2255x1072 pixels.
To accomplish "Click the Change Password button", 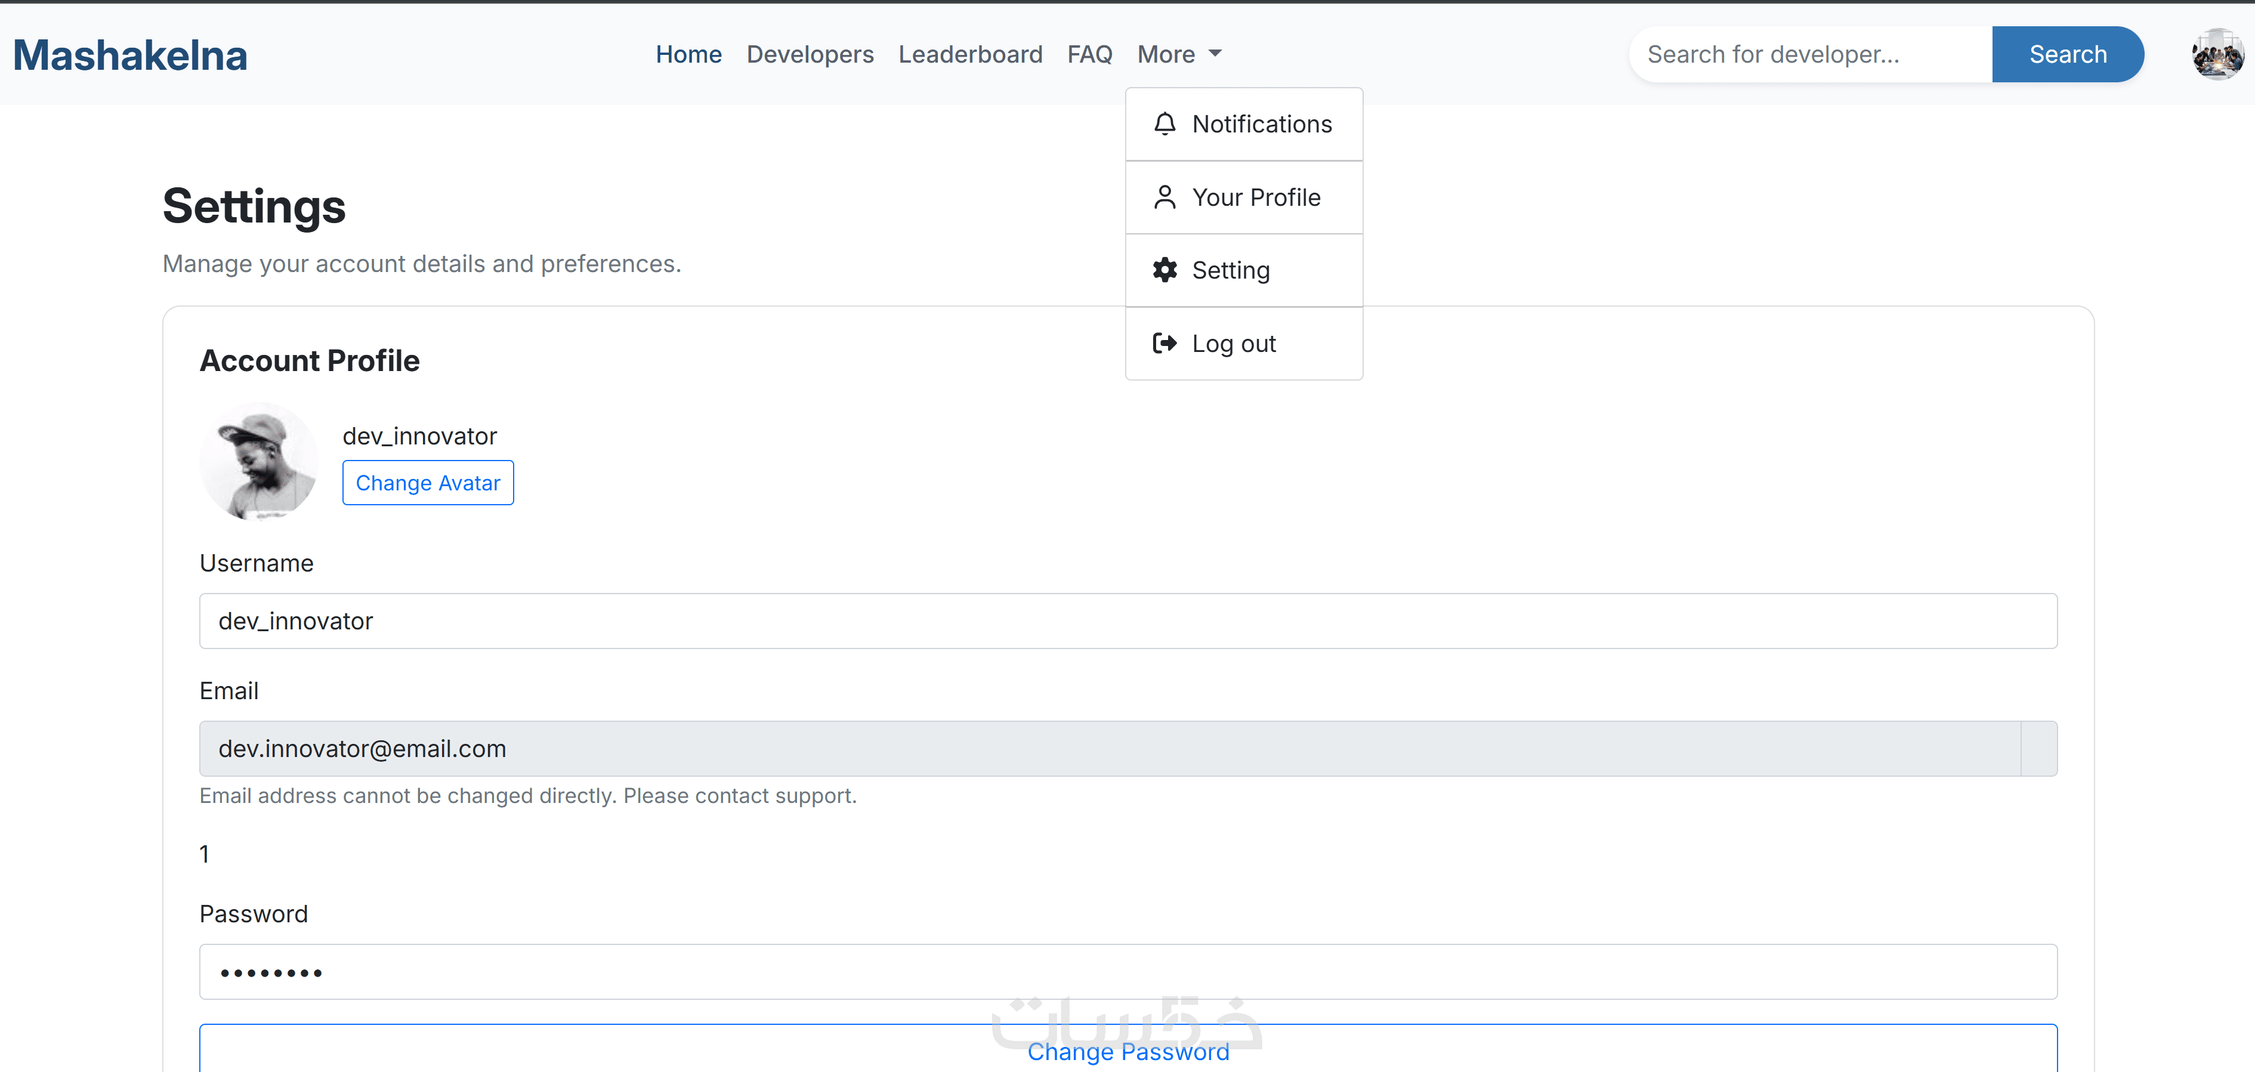I will pyautogui.click(x=1128, y=1049).
